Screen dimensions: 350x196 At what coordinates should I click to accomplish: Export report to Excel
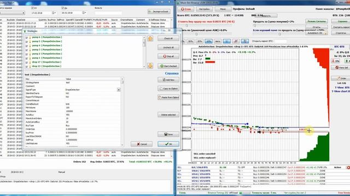click(159, 11)
